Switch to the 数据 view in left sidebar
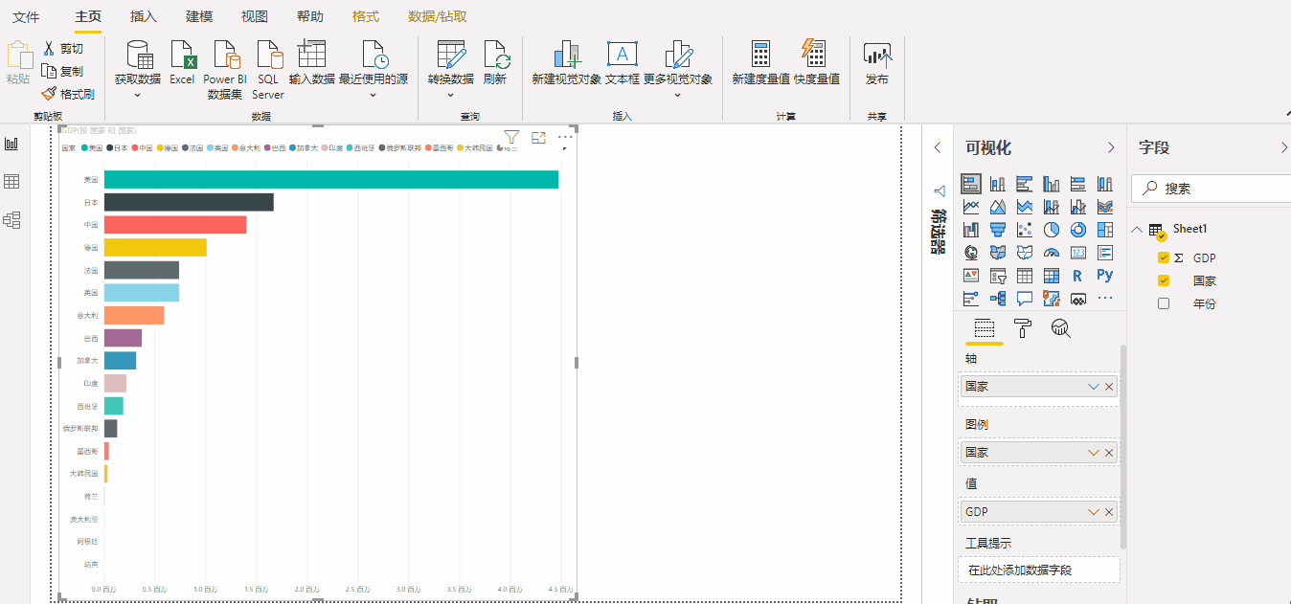The image size is (1291, 604). pyautogui.click(x=12, y=183)
